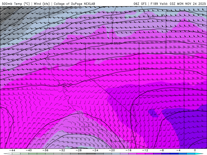Click the "06Z GFS" model run label
207x155 pixels.
coord(140,4)
